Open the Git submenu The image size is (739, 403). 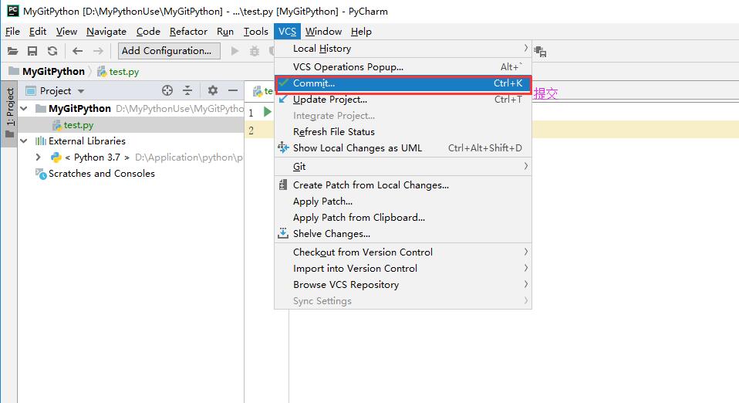[x=403, y=166]
